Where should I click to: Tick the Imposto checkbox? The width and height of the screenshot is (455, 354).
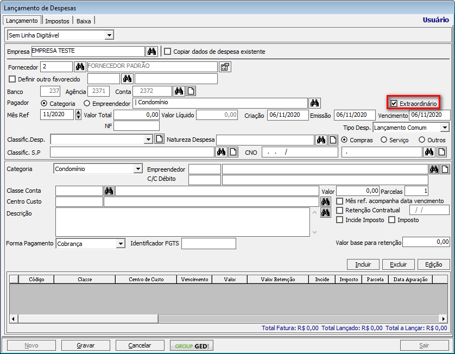(391, 220)
